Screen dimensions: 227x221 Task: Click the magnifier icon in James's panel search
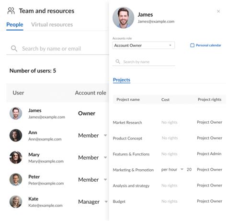click(x=118, y=61)
